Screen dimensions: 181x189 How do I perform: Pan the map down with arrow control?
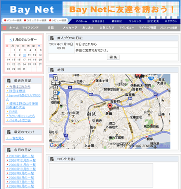tap(55, 87)
